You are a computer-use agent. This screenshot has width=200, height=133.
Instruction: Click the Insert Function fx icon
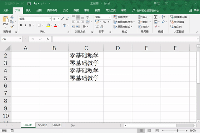click(47, 39)
